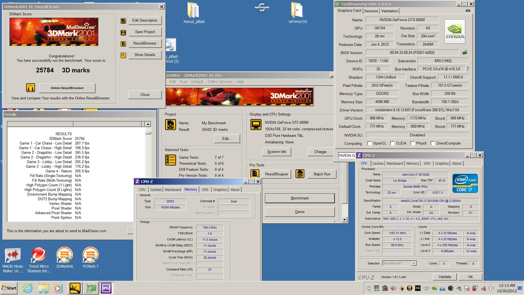Click the Start button
The image size is (524, 295).
coord(9,288)
